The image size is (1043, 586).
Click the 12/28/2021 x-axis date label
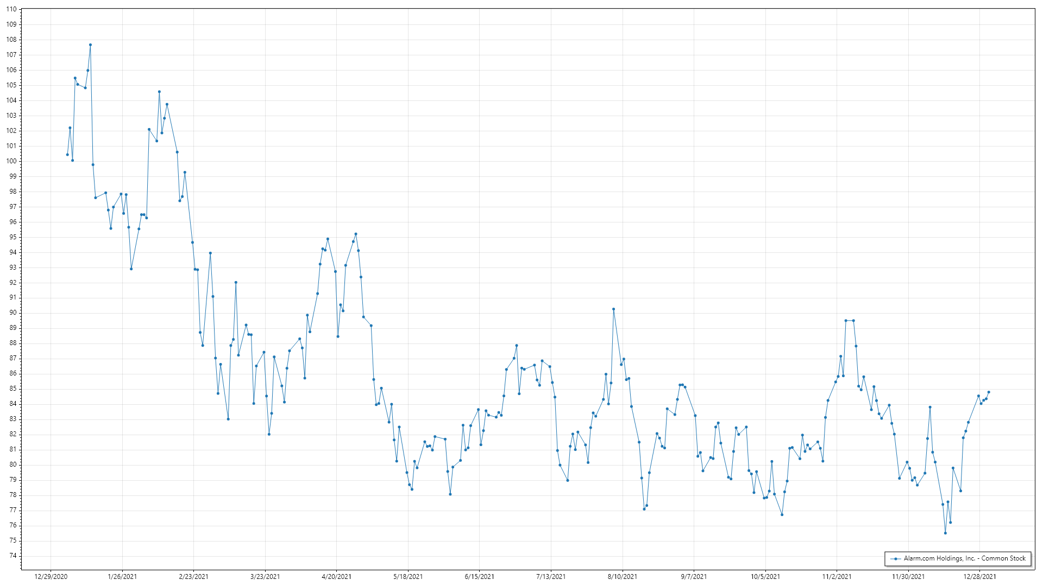(979, 576)
